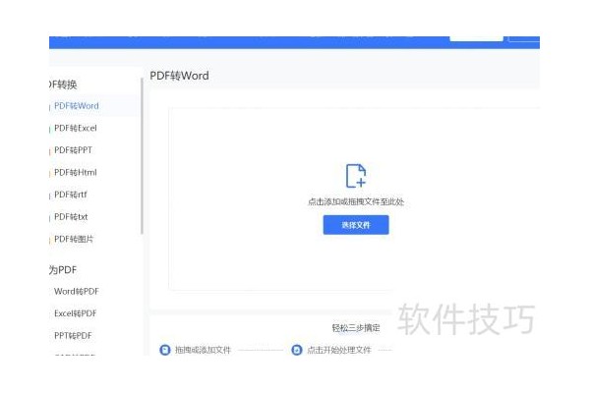Select PDF转rtf conversion
This screenshot has width=590, height=393.
[71, 195]
